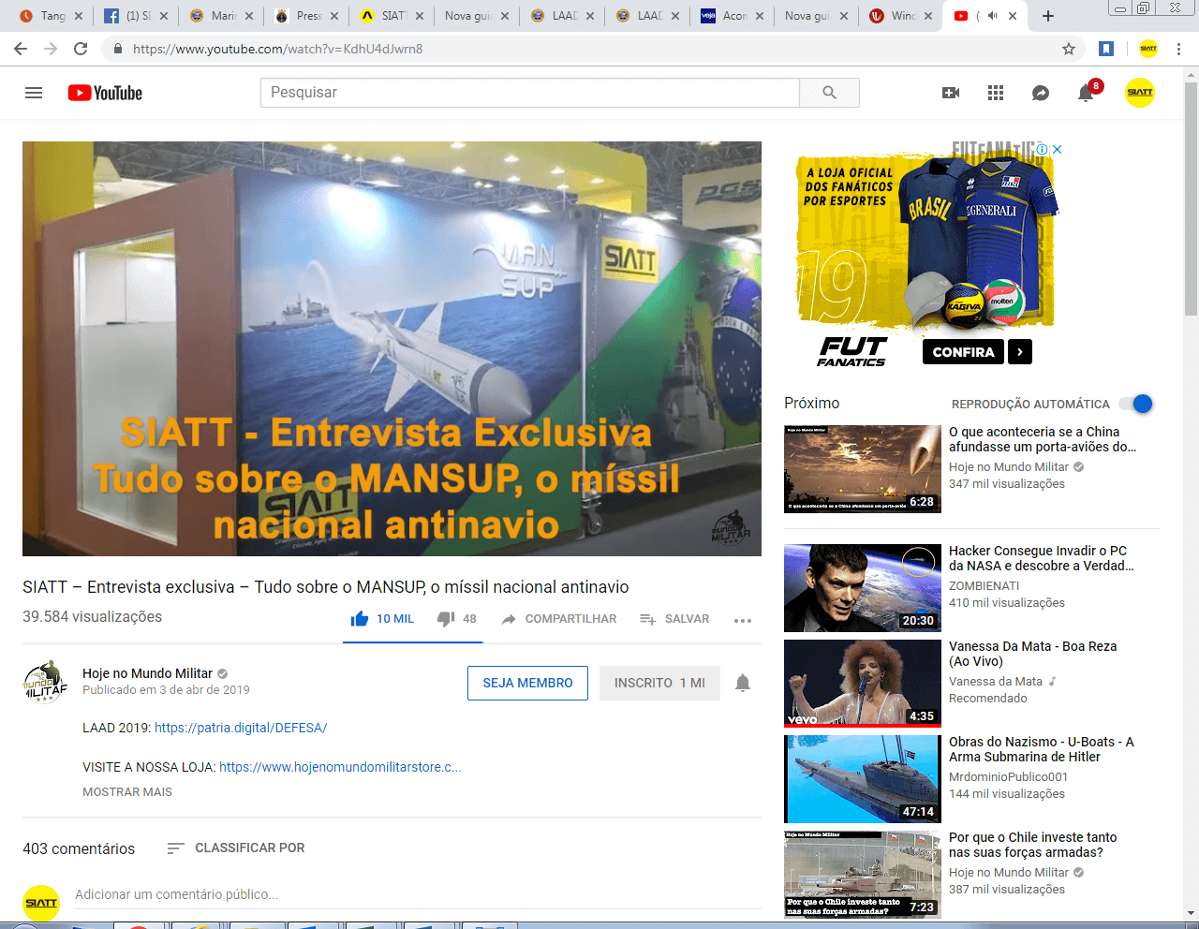Go to the YouTube home logo

(x=105, y=93)
